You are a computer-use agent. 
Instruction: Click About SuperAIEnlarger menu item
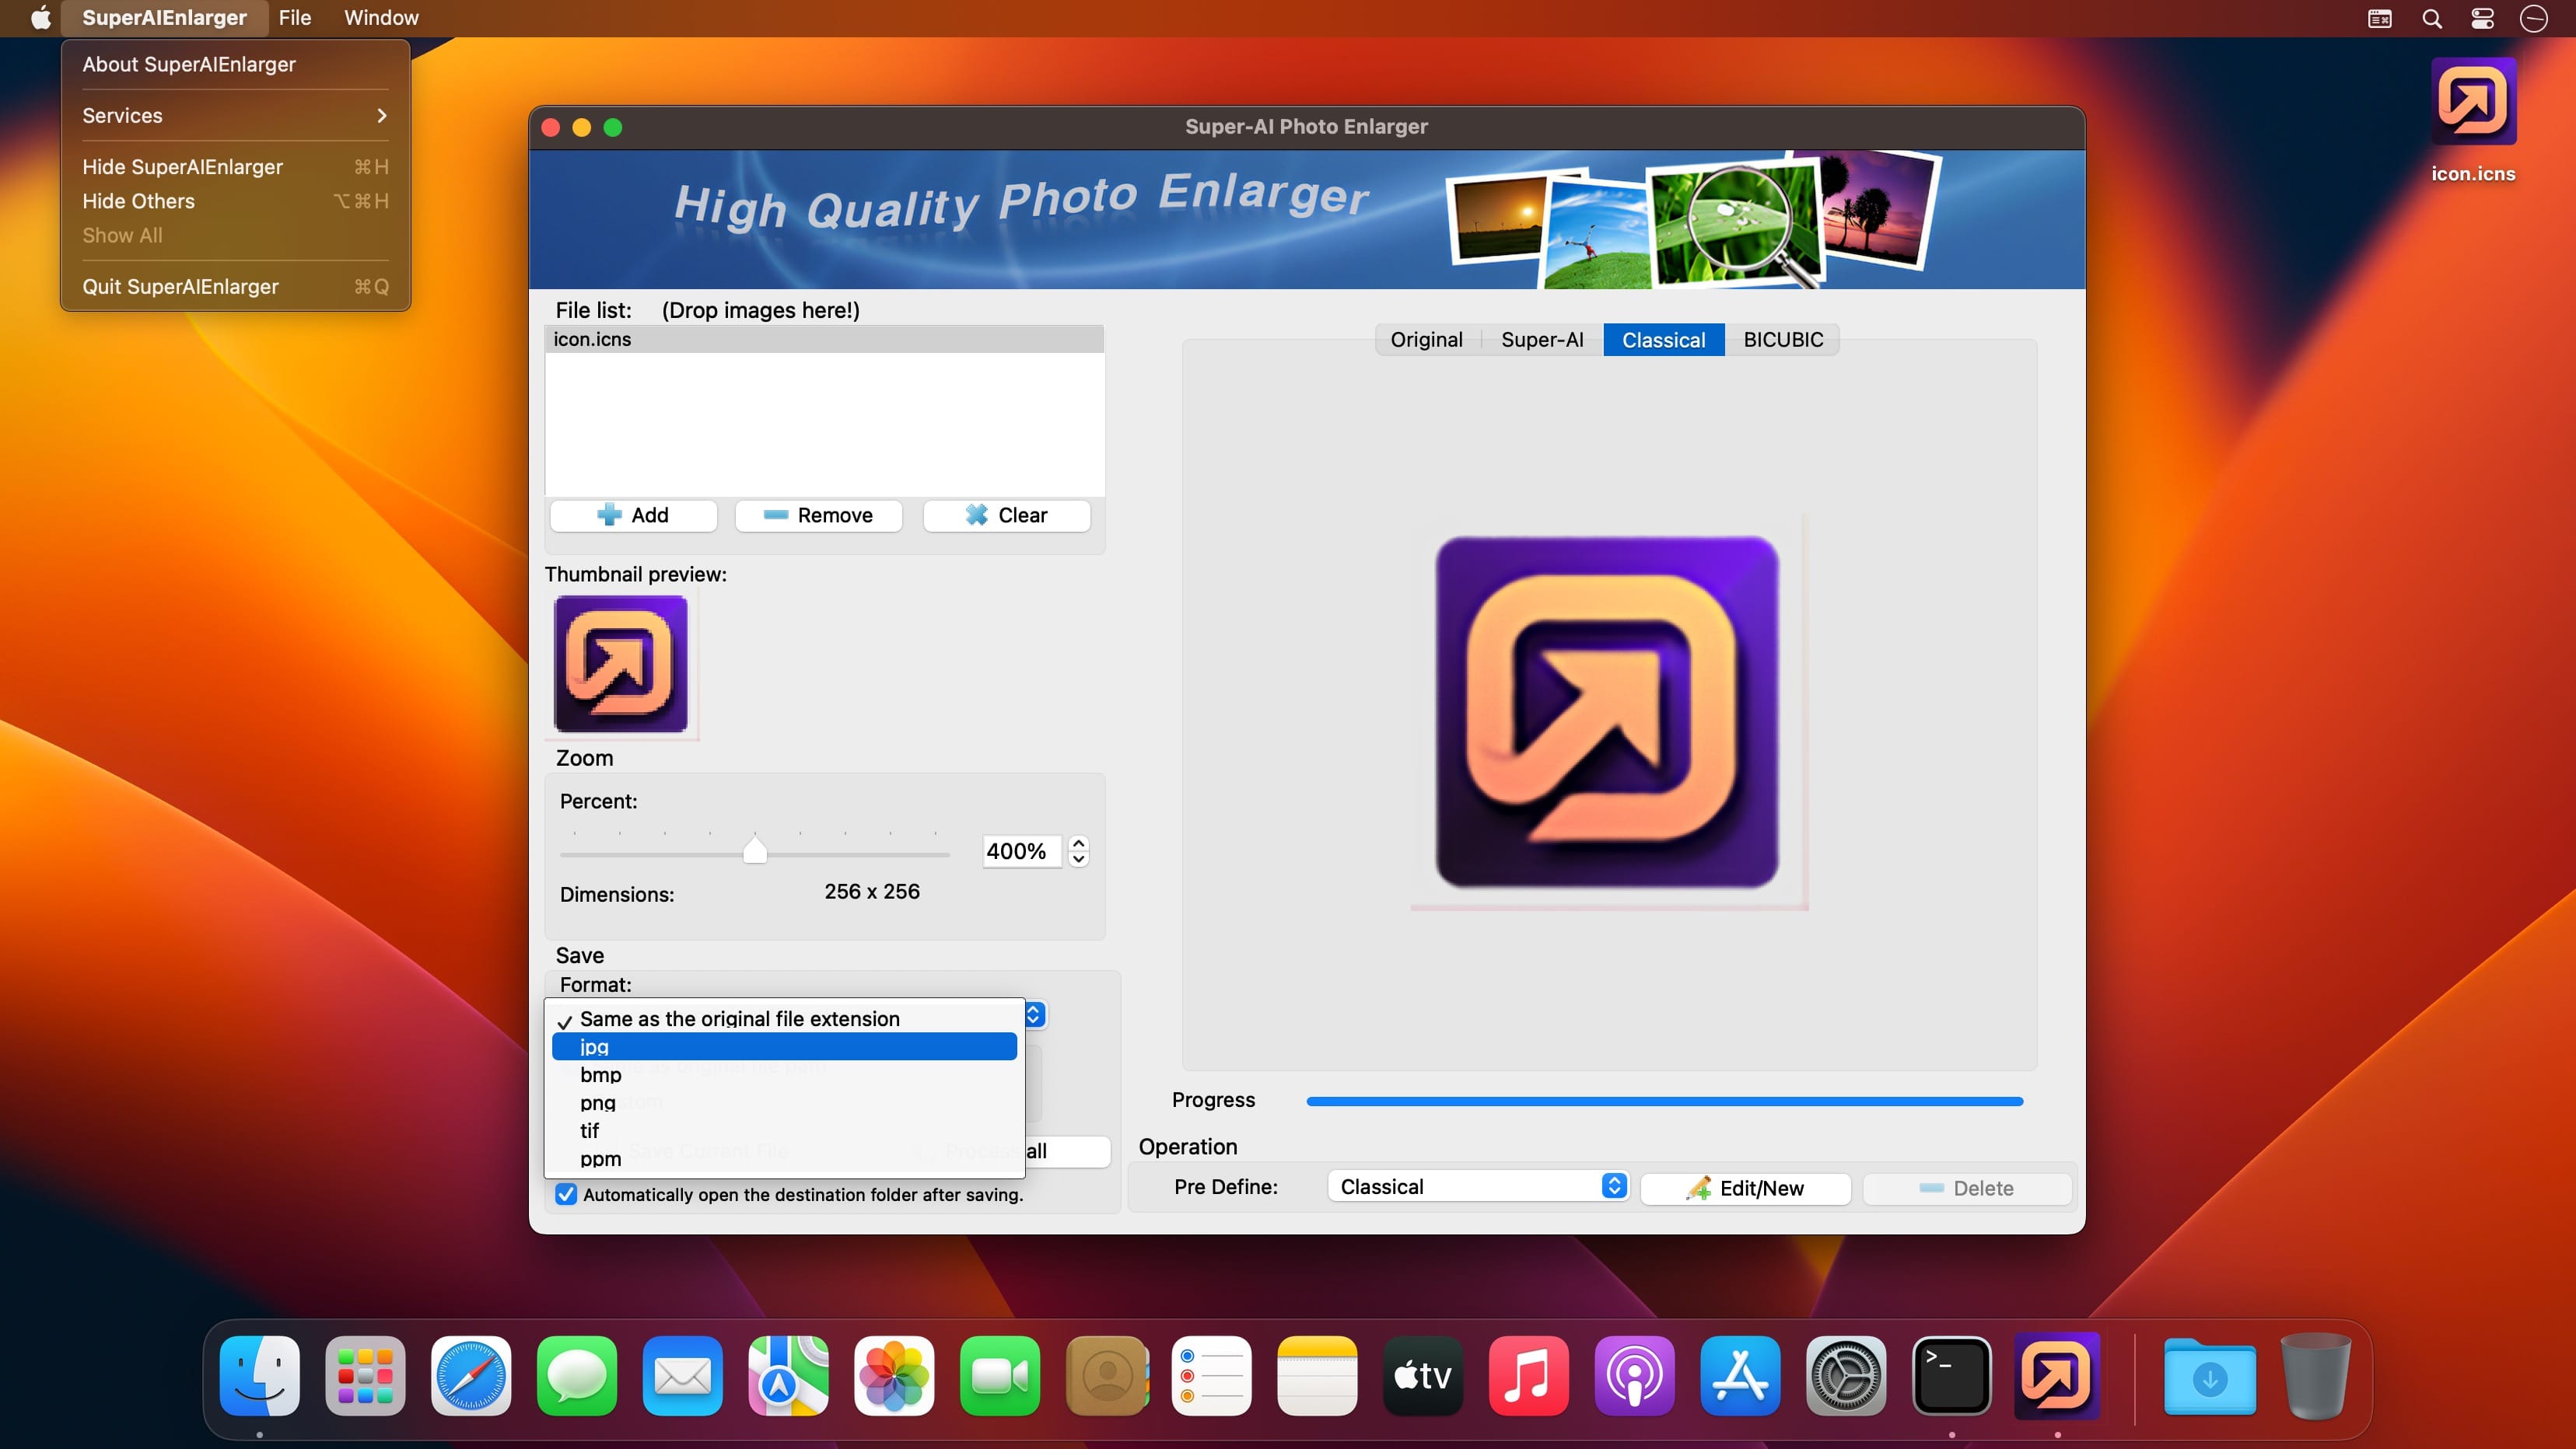coord(235,64)
